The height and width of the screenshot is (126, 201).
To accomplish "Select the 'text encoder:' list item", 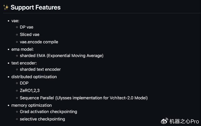I will [x=24, y=63].
